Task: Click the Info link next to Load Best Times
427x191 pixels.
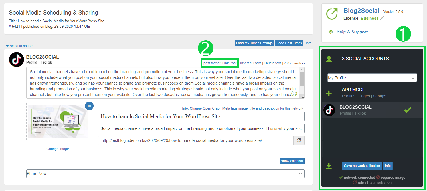Action: [309, 43]
